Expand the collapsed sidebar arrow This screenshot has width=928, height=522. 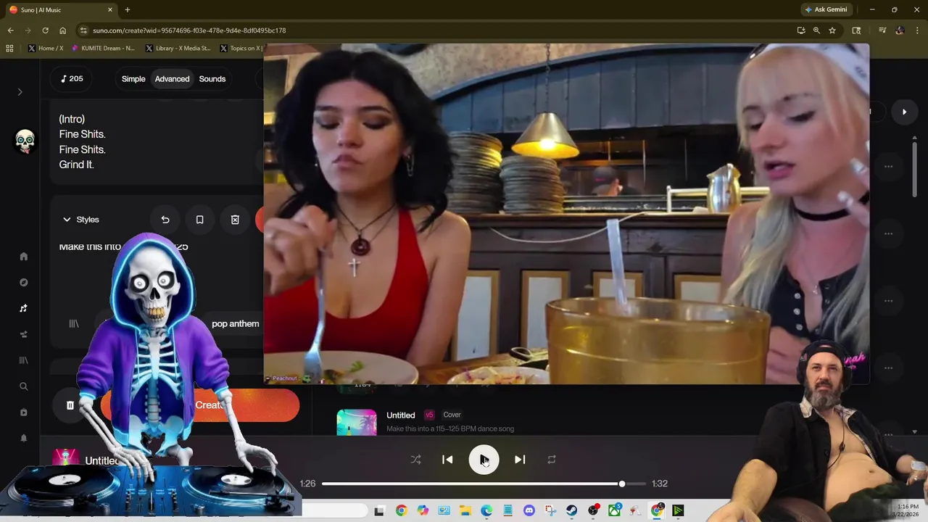20,92
